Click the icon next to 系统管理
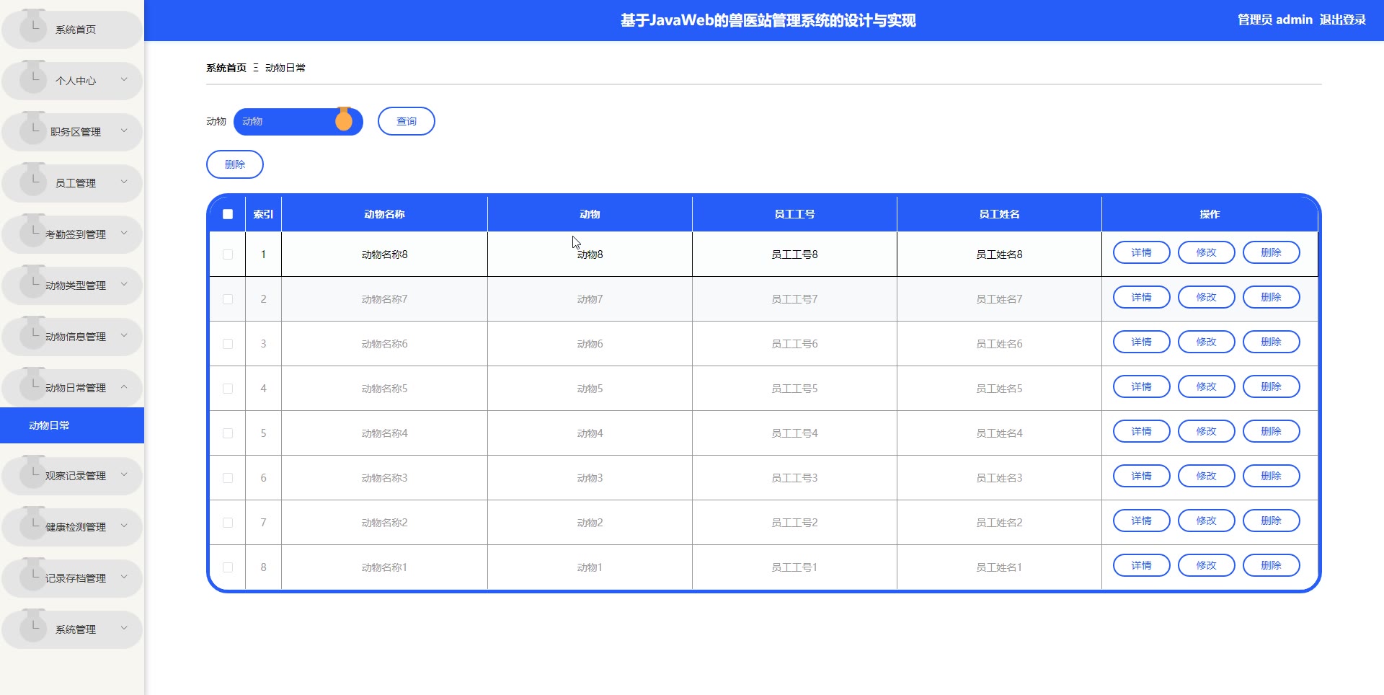Image resolution: width=1384 pixels, height=695 pixels. (33, 627)
